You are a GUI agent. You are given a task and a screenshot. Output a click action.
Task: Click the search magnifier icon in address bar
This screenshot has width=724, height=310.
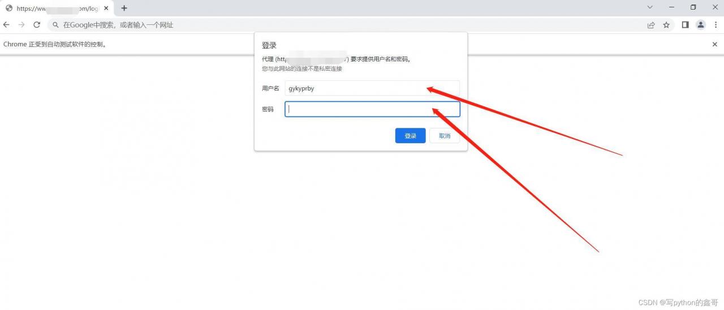click(x=56, y=25)
